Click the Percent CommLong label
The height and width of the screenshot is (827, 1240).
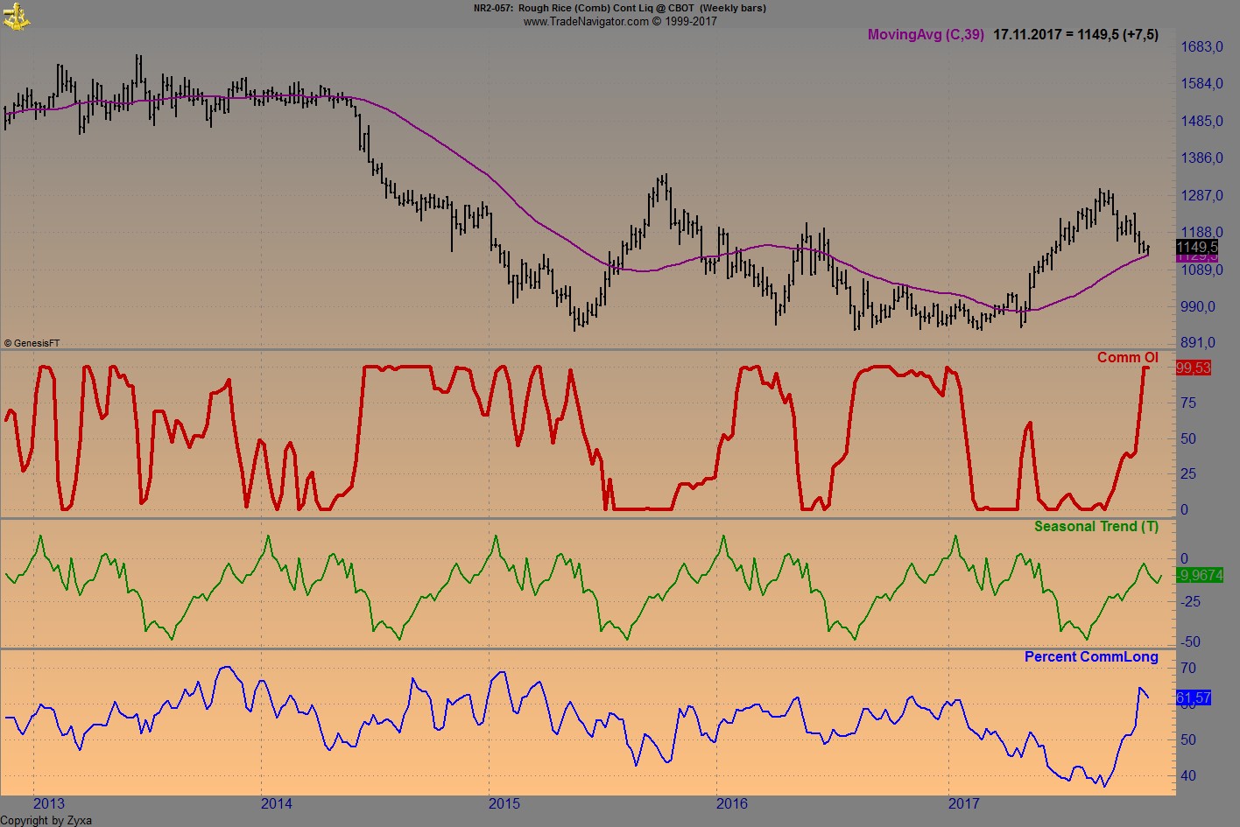(x=1091, y=656)
